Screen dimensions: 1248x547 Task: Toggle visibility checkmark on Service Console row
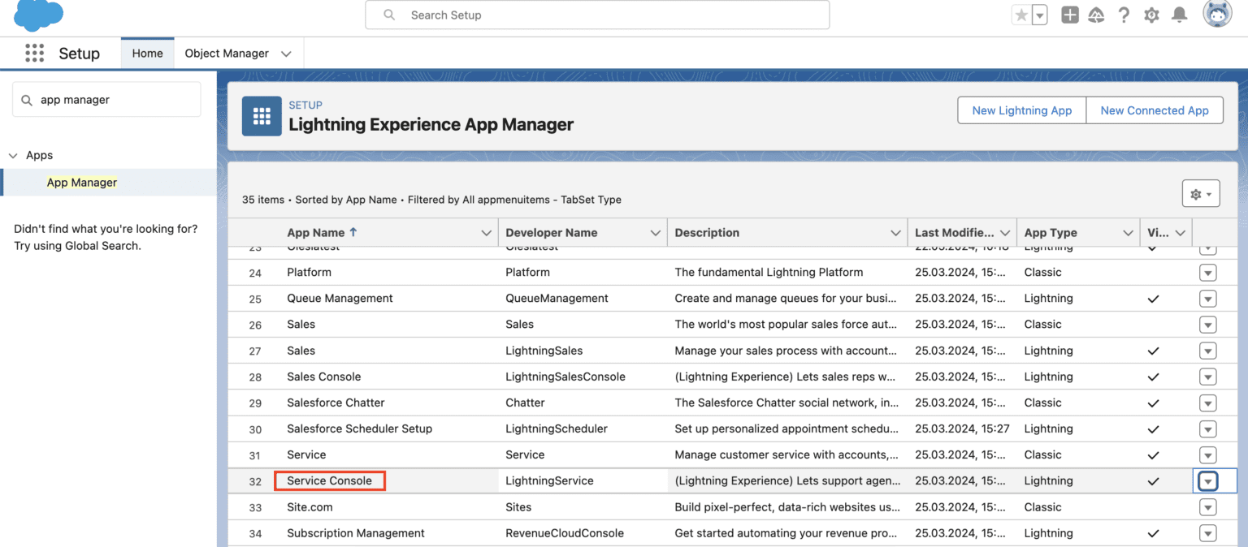click(1153, 480)
